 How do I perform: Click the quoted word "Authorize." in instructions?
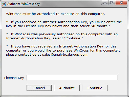101,26
